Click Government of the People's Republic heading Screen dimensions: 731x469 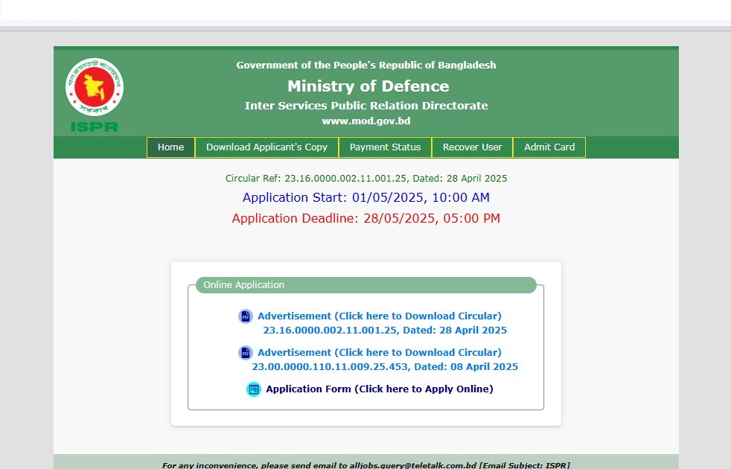(x=366, y=66)
